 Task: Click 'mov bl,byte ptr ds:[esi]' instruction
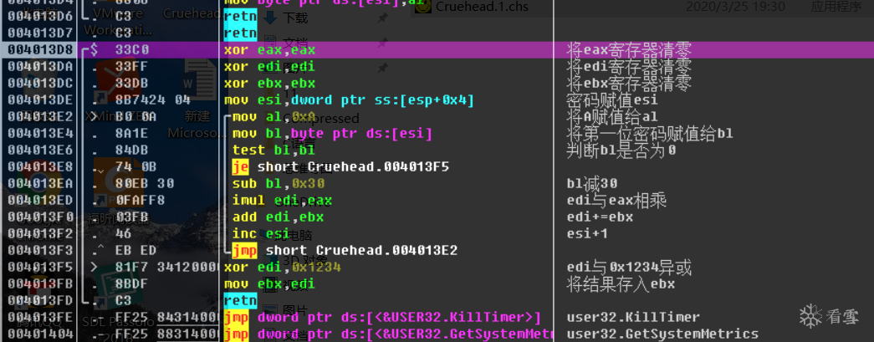(332, 133)
